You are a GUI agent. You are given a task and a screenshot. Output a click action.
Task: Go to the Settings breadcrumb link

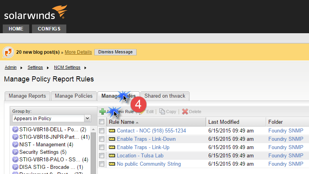point(35,67)
